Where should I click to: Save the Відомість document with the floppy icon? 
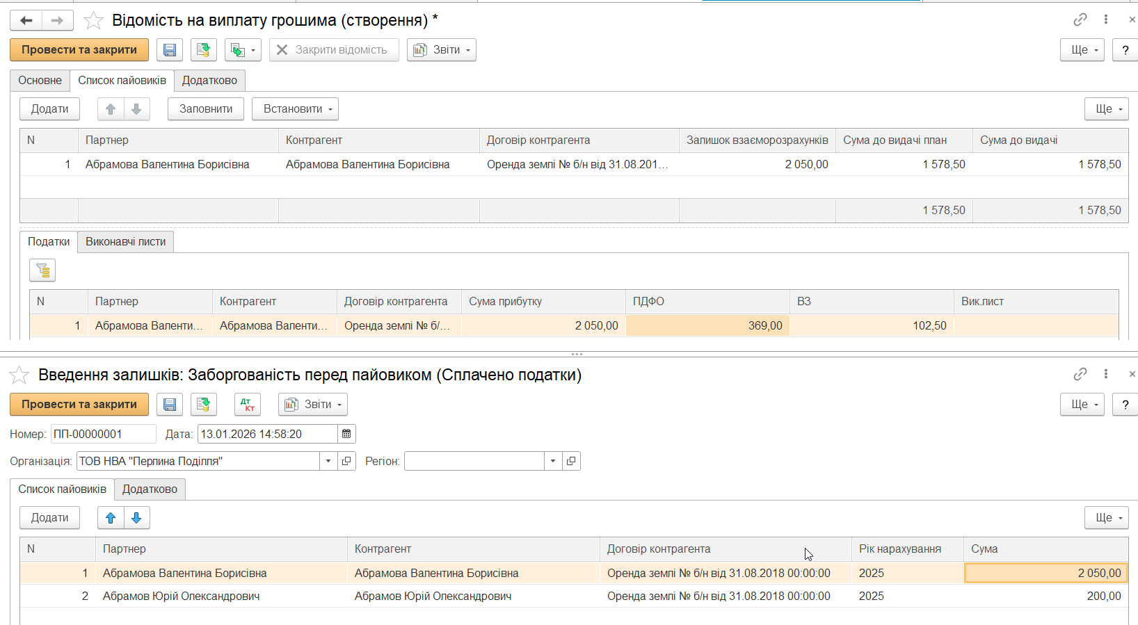(x=170, y=50)
